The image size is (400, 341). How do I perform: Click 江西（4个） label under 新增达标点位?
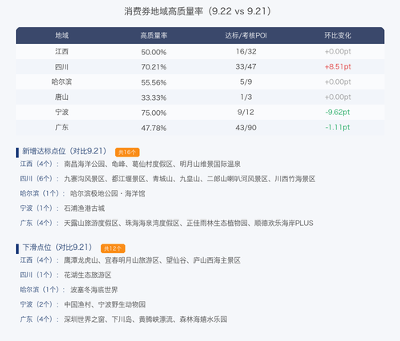tap(39, 164)
